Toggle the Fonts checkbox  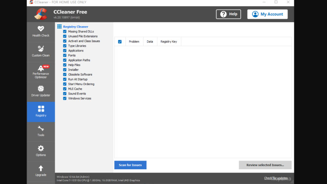click(x=65, y=56)
